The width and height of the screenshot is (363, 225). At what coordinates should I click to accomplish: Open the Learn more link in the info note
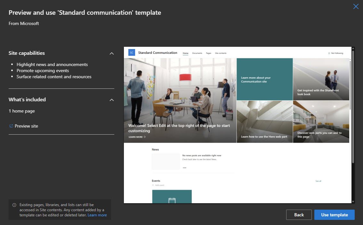coord(97,215)
